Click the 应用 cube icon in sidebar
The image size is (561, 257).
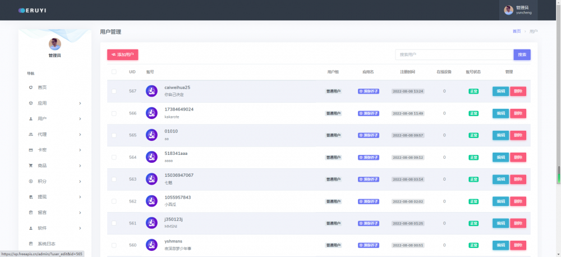pyautogui.click(x=31, y=103)
